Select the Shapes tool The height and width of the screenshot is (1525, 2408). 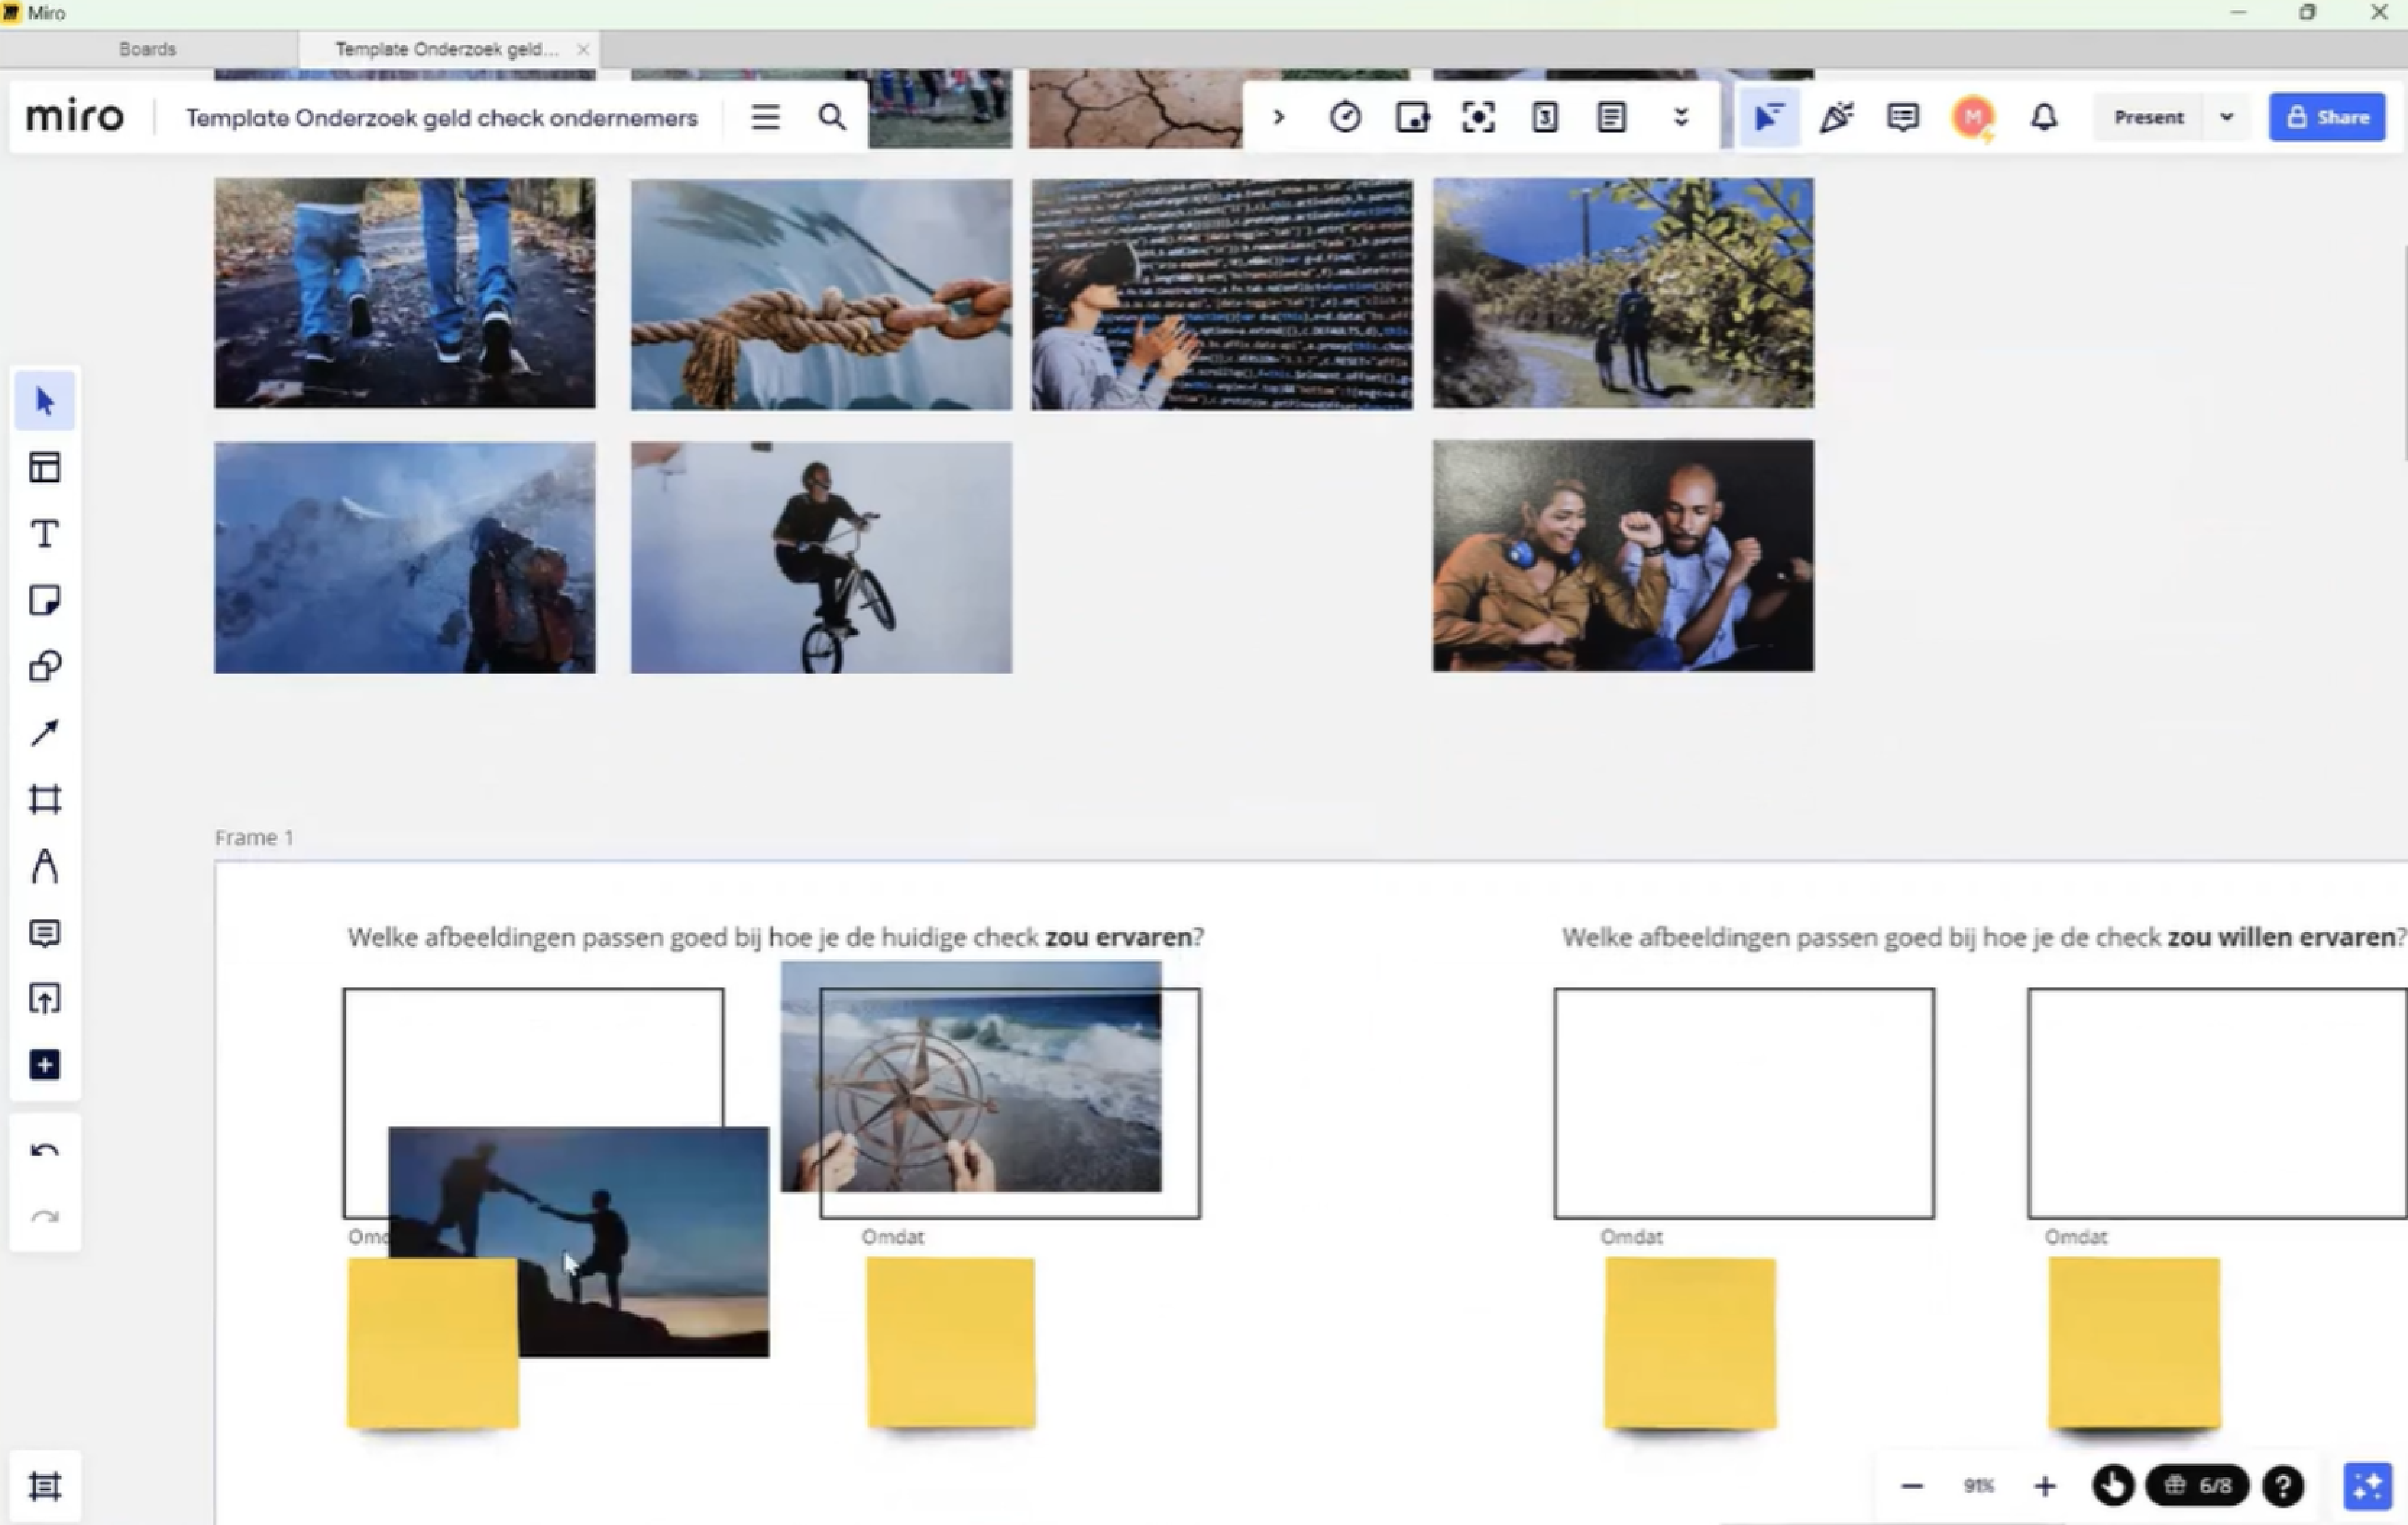(45, 667)
